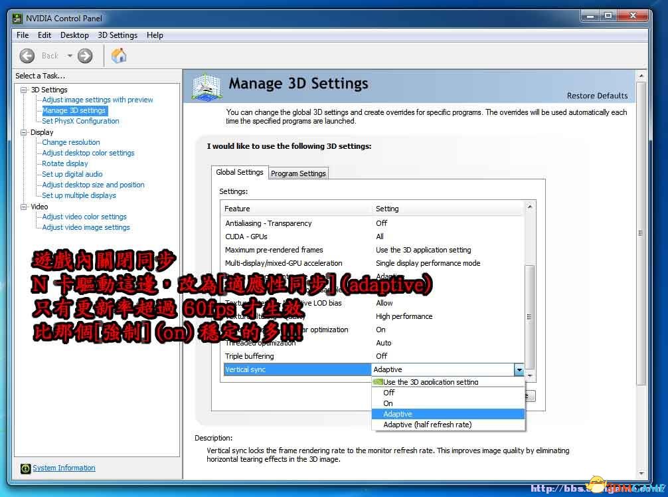
Task: Open Set up multiple displays
Action: click(x=79, y=195)
